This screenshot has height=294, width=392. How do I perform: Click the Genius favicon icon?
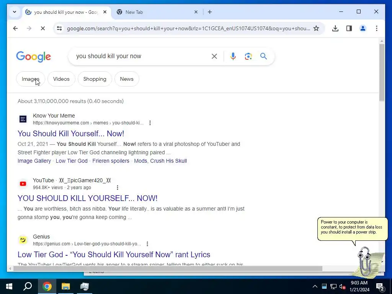pyautogui.click(x=23, y=240)
